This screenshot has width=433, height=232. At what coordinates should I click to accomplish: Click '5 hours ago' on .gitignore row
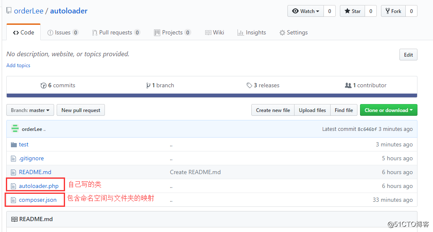pyautogui.click(x=397, y=158)
